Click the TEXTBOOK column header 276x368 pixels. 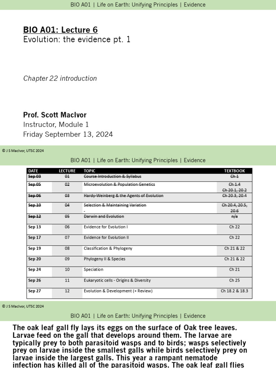tap(234, 171)
